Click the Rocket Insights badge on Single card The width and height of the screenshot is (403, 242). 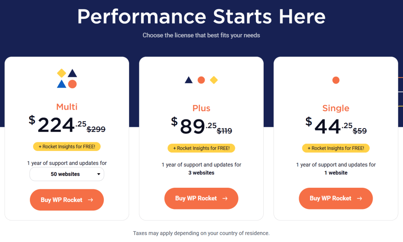click(336, 148)
